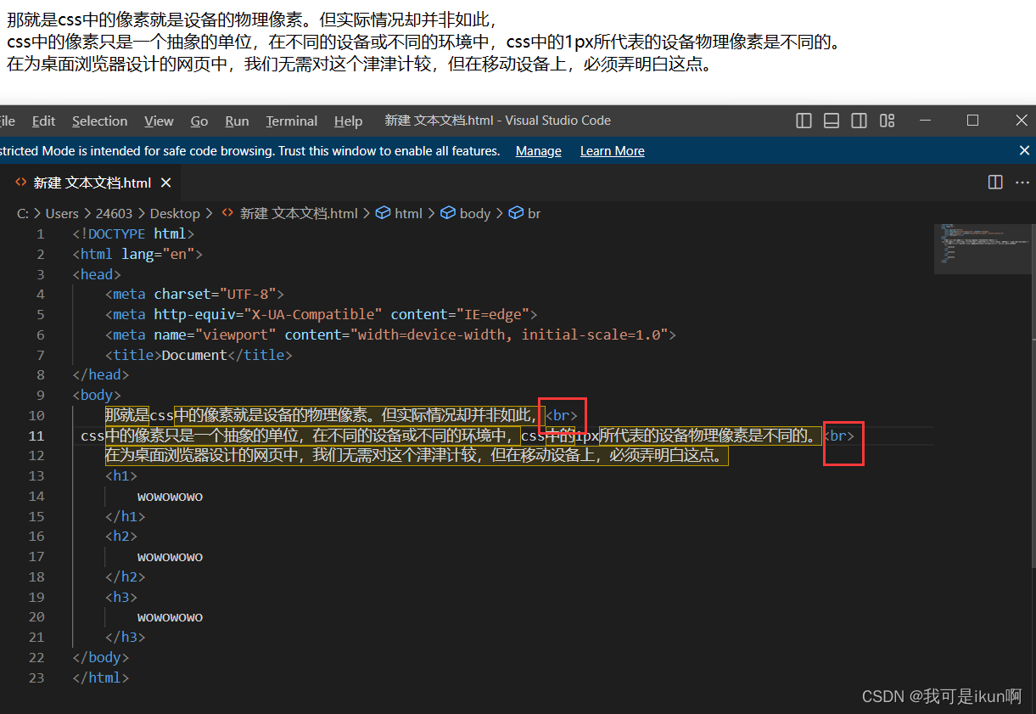The width and height of the screenshot is (1036, 714).
Task: Select br breadcrumb segment
Action: pyautogui.click(x=534, y=213)
